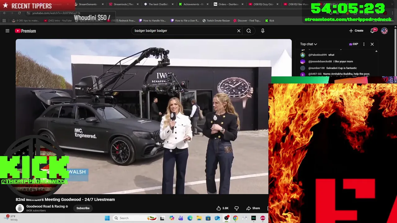Open the Windows Start menu
The width and height of the screenshot is (397, 223).
(107, 218)
